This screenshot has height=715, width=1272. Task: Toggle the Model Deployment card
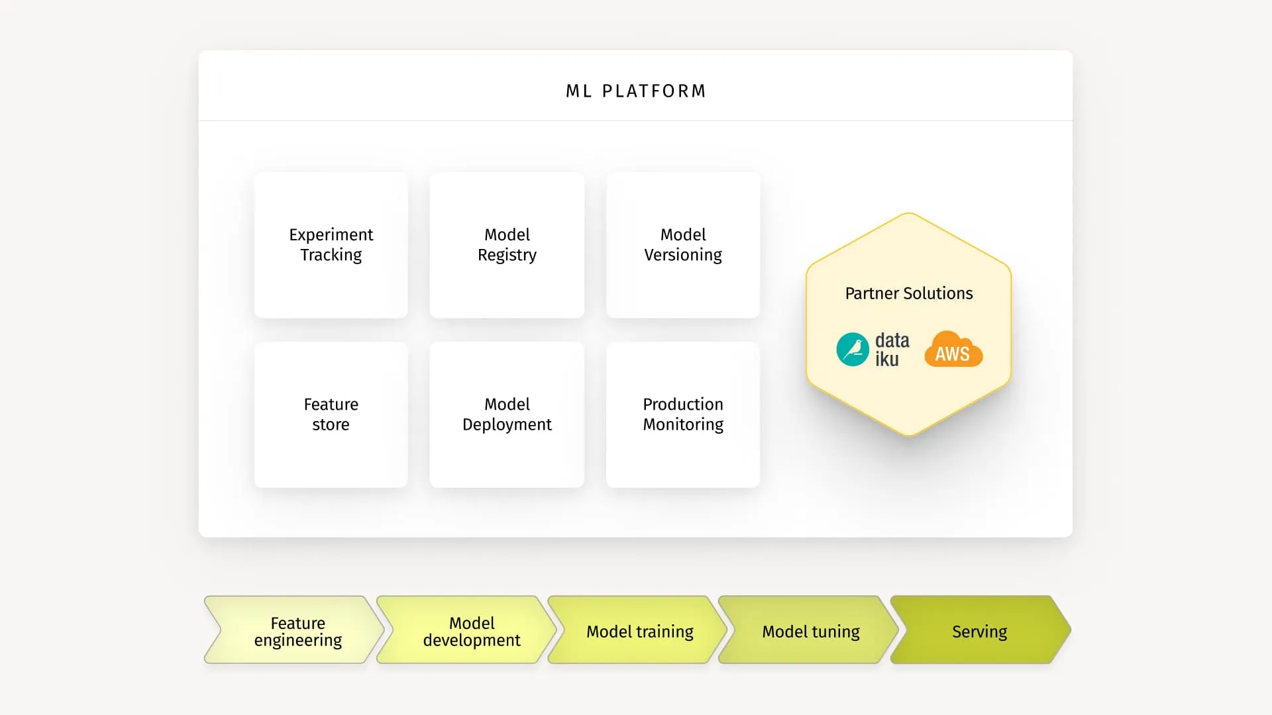pos(506,415)
